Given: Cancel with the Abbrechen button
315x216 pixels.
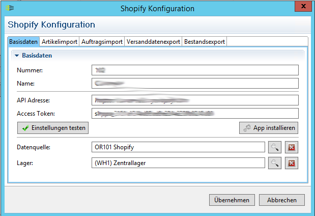Looking at the screenshot, I should (282, 200).
